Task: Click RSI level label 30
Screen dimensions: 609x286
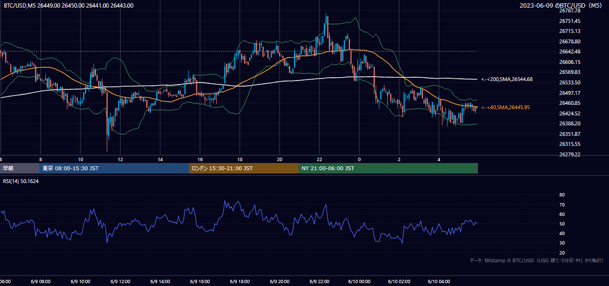Action: coord(562,243)
